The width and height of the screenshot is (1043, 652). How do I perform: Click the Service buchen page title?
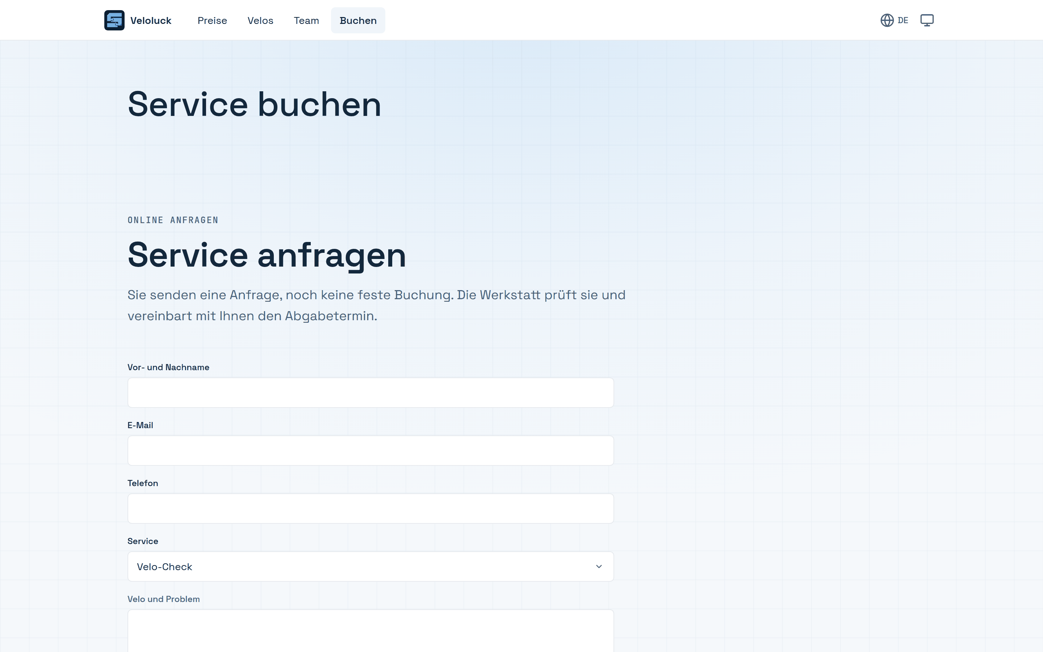pyautogui.click(x=254, y=104)
